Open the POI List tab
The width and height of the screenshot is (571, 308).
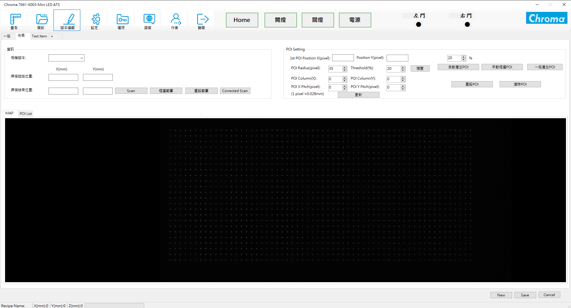[26, 114]
